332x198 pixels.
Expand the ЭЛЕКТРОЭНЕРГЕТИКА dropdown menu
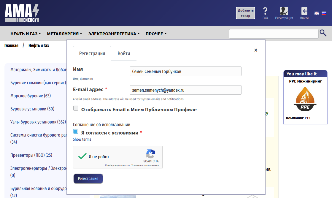click(x=114, y=34)
